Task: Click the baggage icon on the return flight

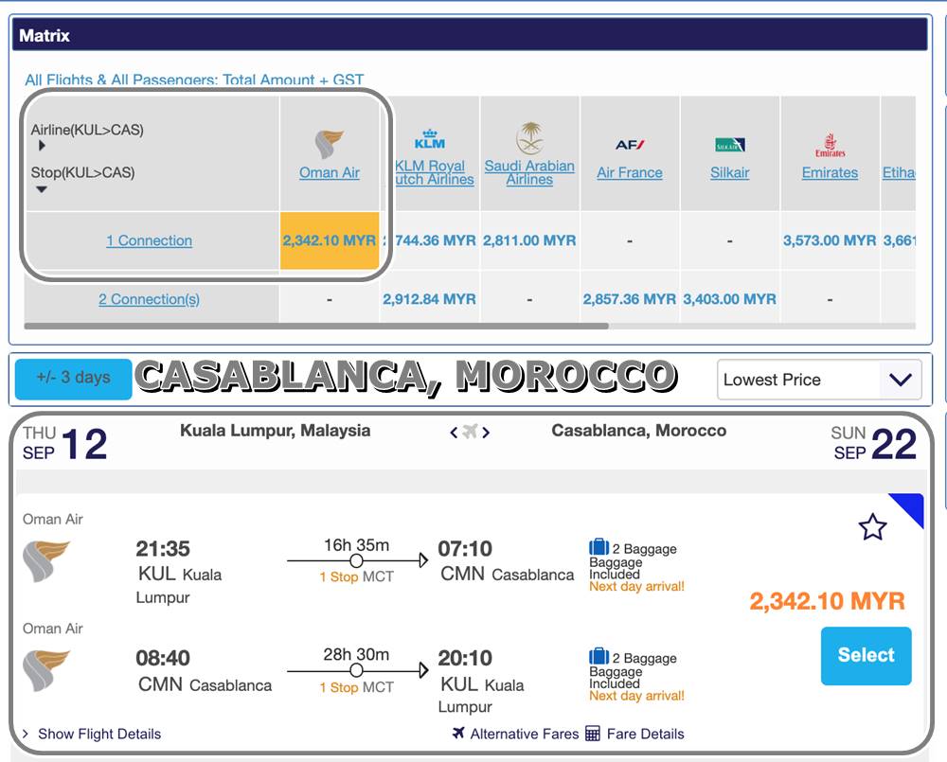Action: tap(599, 656)
